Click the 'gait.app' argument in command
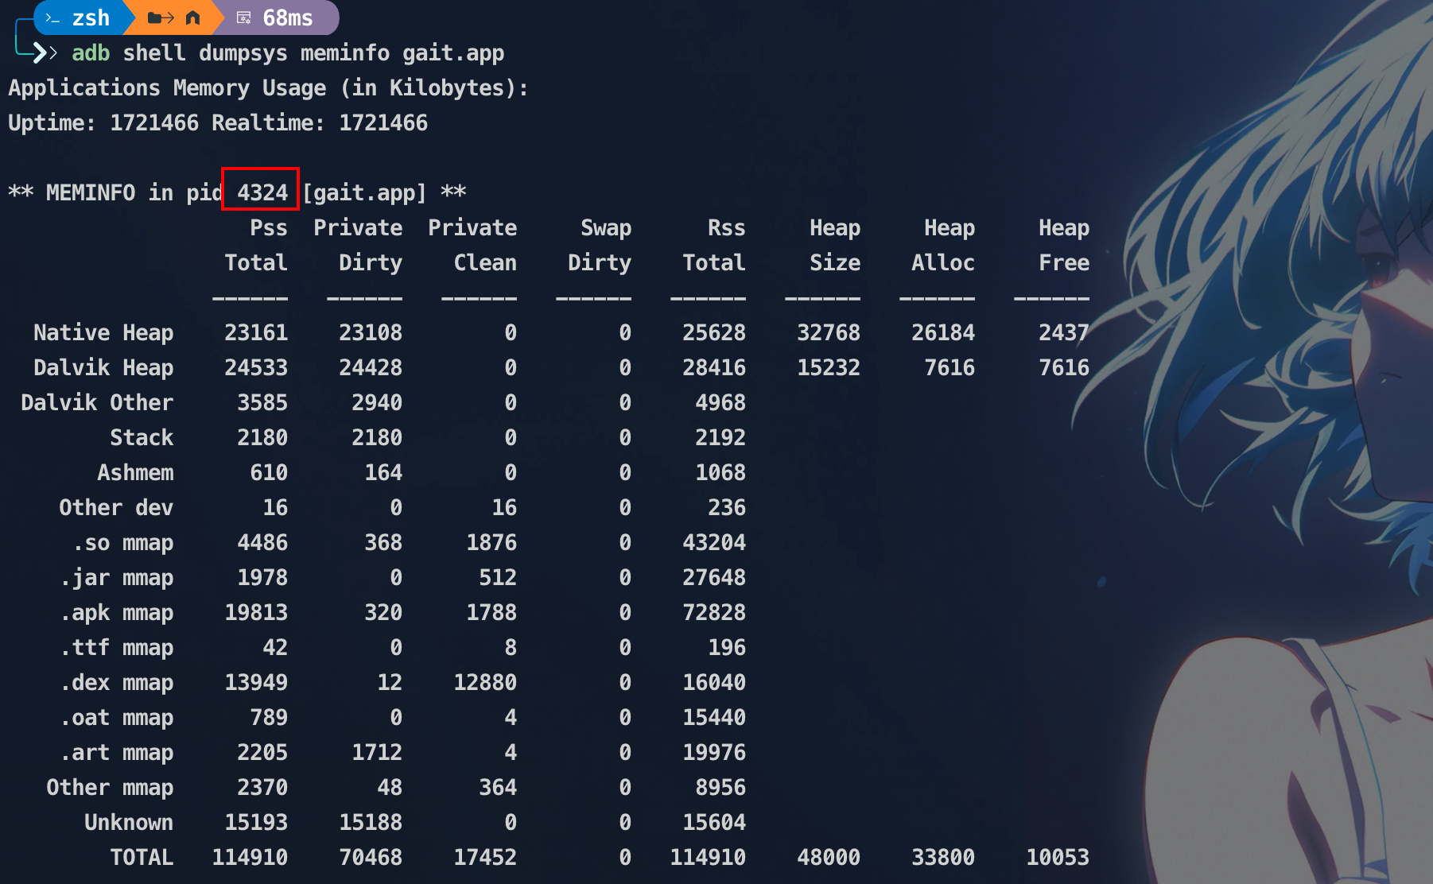The image size is (1433, 884). (x=453, y=53)
